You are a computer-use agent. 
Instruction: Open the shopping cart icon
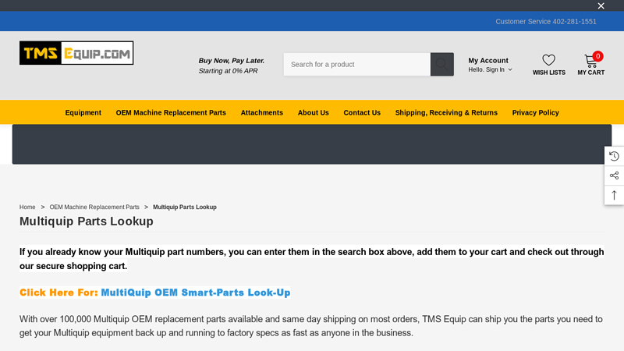tap(591, 61)
